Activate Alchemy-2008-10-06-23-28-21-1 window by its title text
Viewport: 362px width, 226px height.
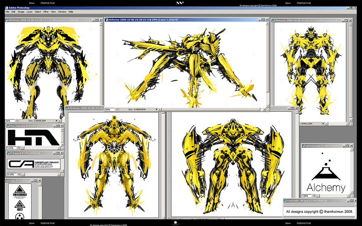pos(43,20)
